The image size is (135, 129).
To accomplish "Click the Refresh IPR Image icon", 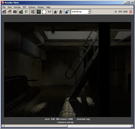I will (26, 12).
